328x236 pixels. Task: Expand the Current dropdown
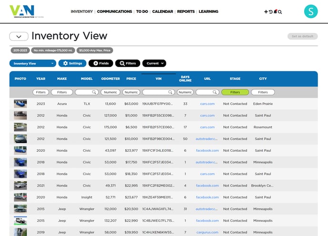click(x=154, y=63)
